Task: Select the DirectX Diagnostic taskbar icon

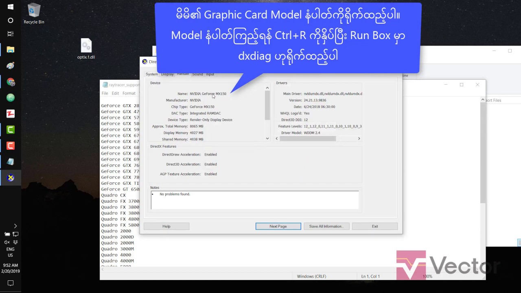Action: pyautogui.click(x=11, y=178)
